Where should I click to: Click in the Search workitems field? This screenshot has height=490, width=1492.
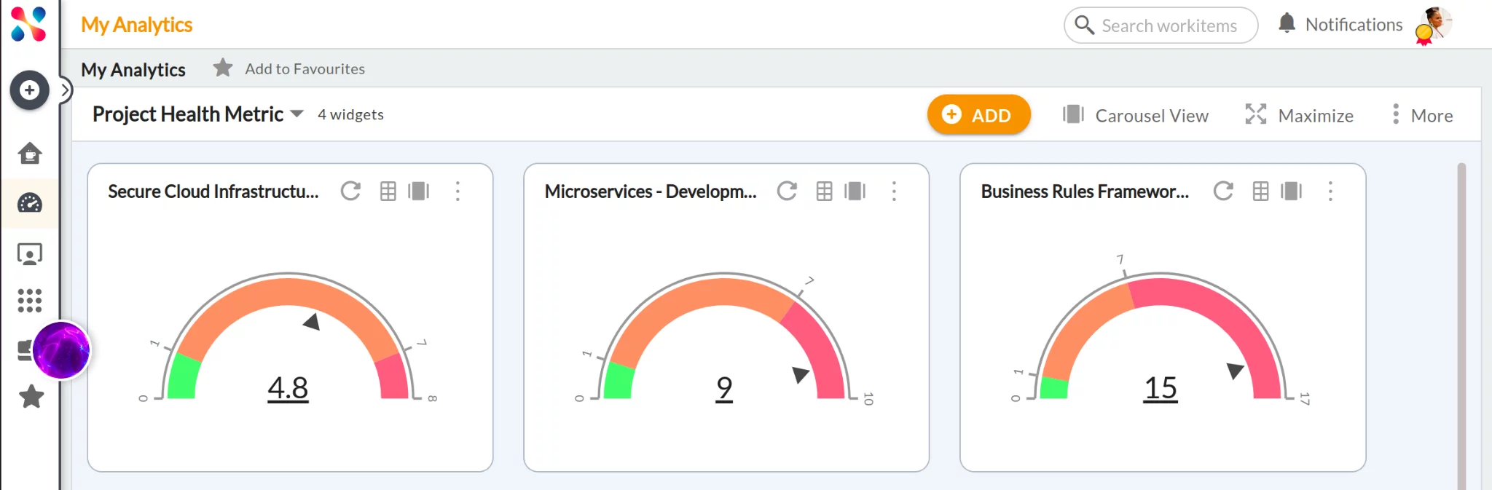[1169, 25]
